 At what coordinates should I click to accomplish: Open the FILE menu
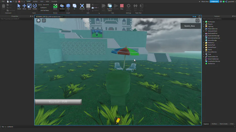tap(3, 1)
